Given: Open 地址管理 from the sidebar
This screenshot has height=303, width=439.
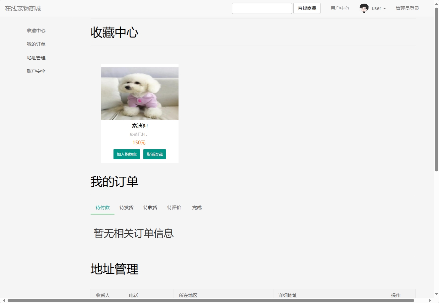Looking at the screenshot, I should (x=36, y=58).
